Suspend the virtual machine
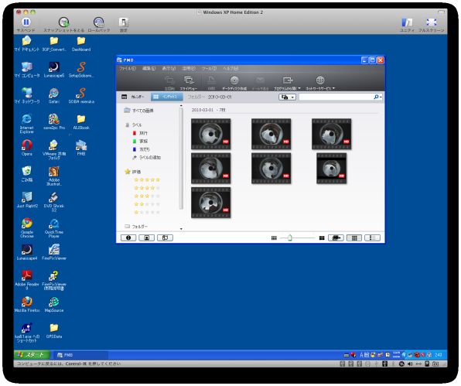Image resolution: width=461 pixels, height=386 pixels. 26,25
